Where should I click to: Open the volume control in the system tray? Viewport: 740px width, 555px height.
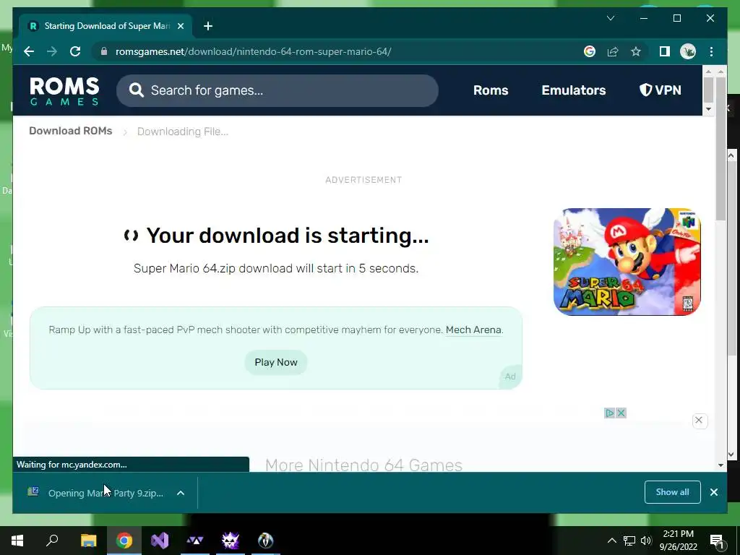(646, 541)
